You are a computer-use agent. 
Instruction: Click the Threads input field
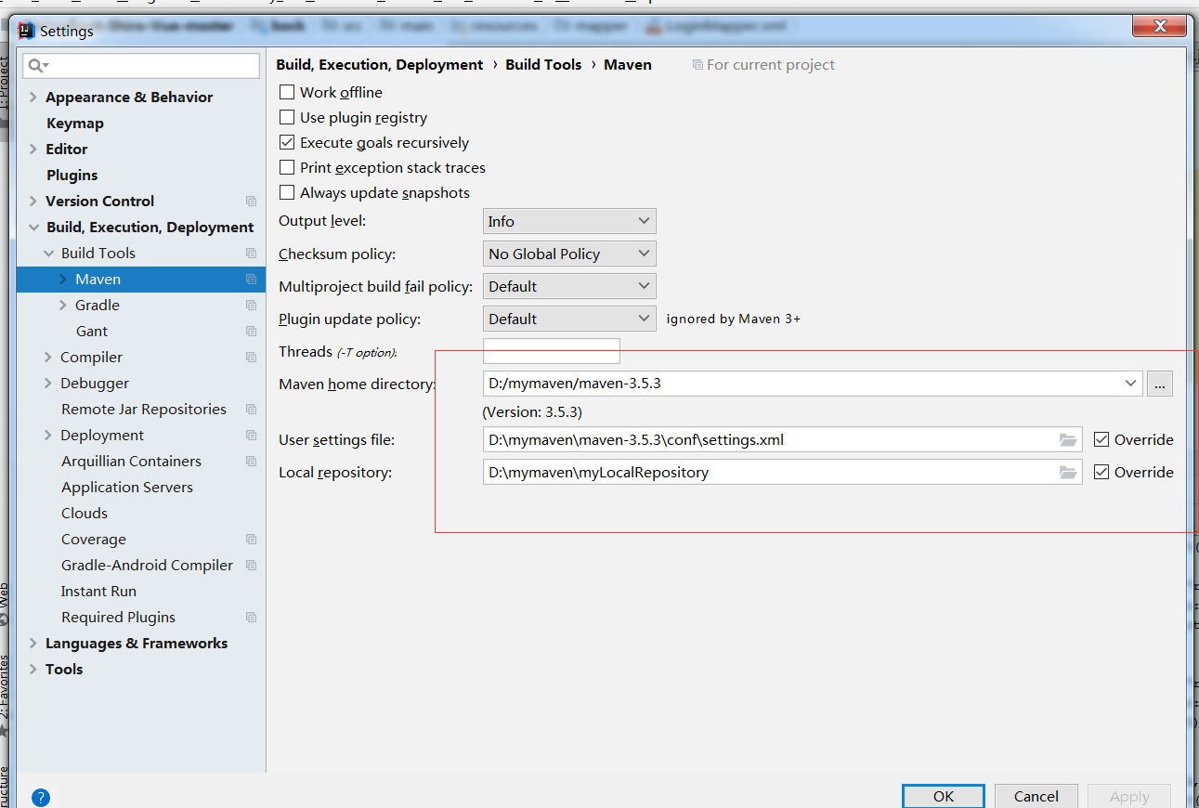point(552,351)
